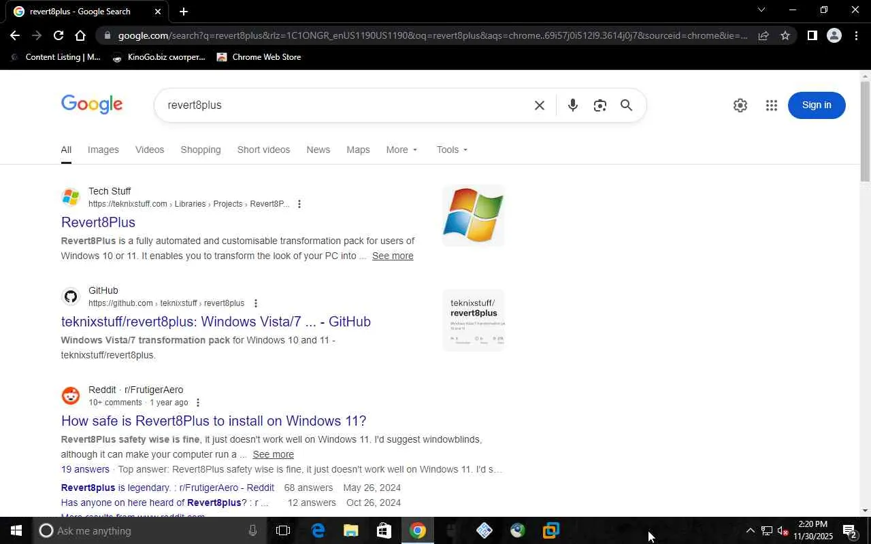871x544 pixels.
Task: Focus the Chrome address bar URL
Action: 433,35
